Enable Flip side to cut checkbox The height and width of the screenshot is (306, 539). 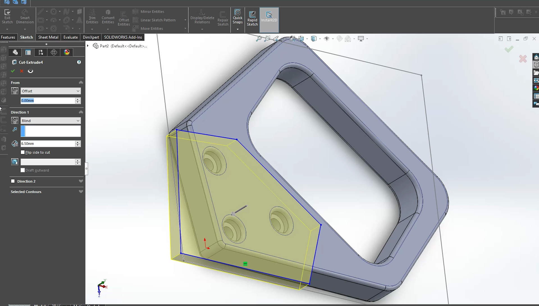pos(23,152)
